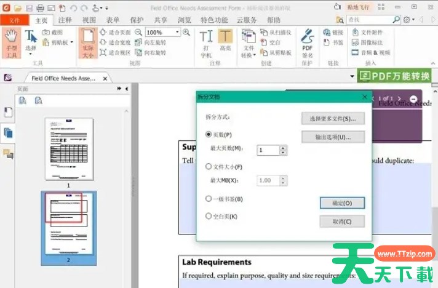Click the Actual Size (实际大小) button

88,43
